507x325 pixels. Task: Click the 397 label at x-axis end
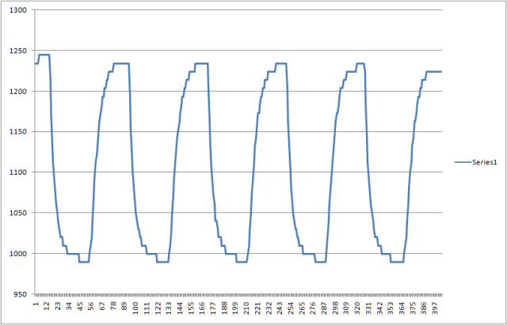(x=435, y=305)
